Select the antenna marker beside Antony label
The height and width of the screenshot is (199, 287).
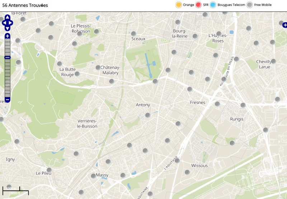click(148, 115)
